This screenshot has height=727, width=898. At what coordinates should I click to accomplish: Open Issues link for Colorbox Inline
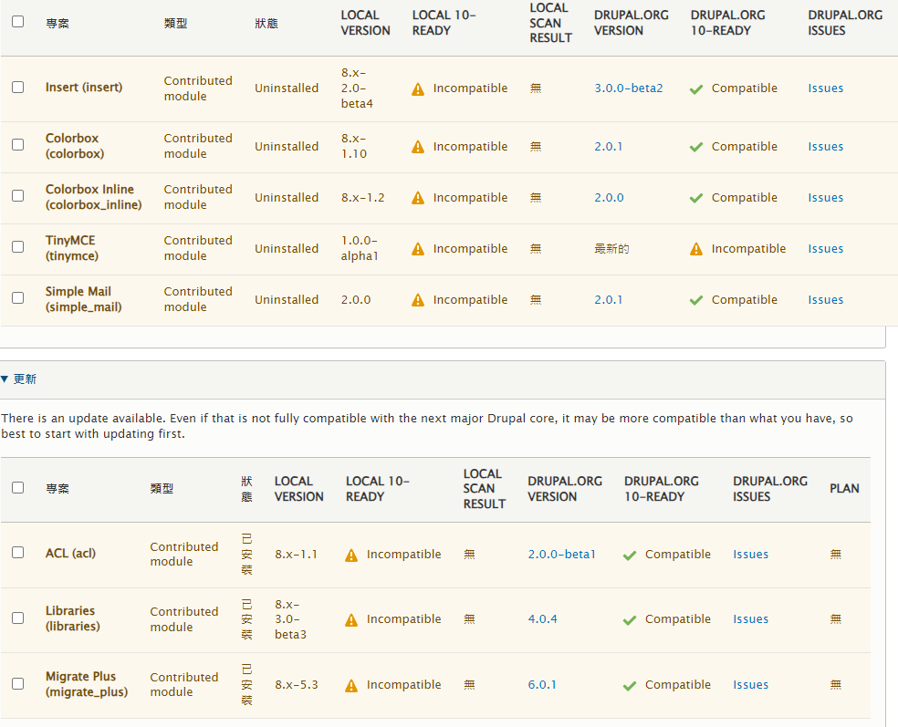click(x=825, y=198)
